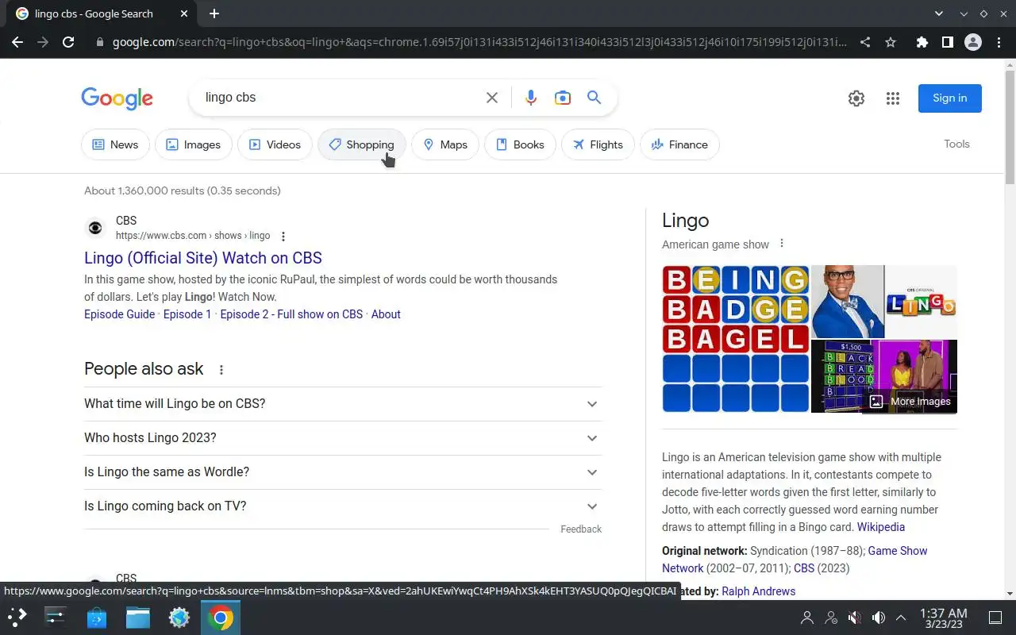Click the magnifier search button

pyautogui.click(x=594, y=98)
